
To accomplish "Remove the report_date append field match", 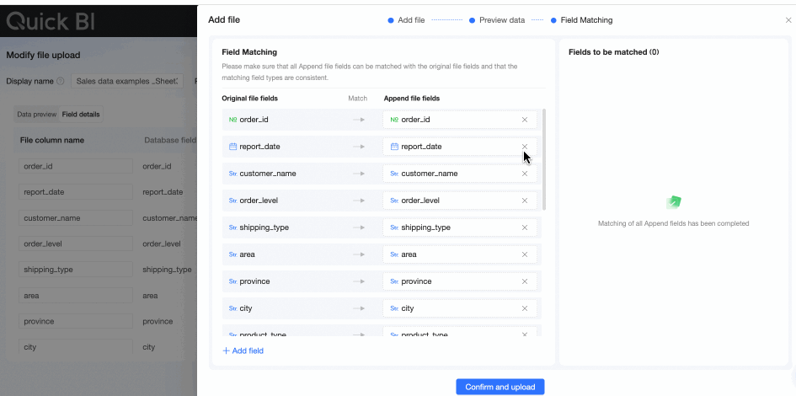I will point(525,147).
